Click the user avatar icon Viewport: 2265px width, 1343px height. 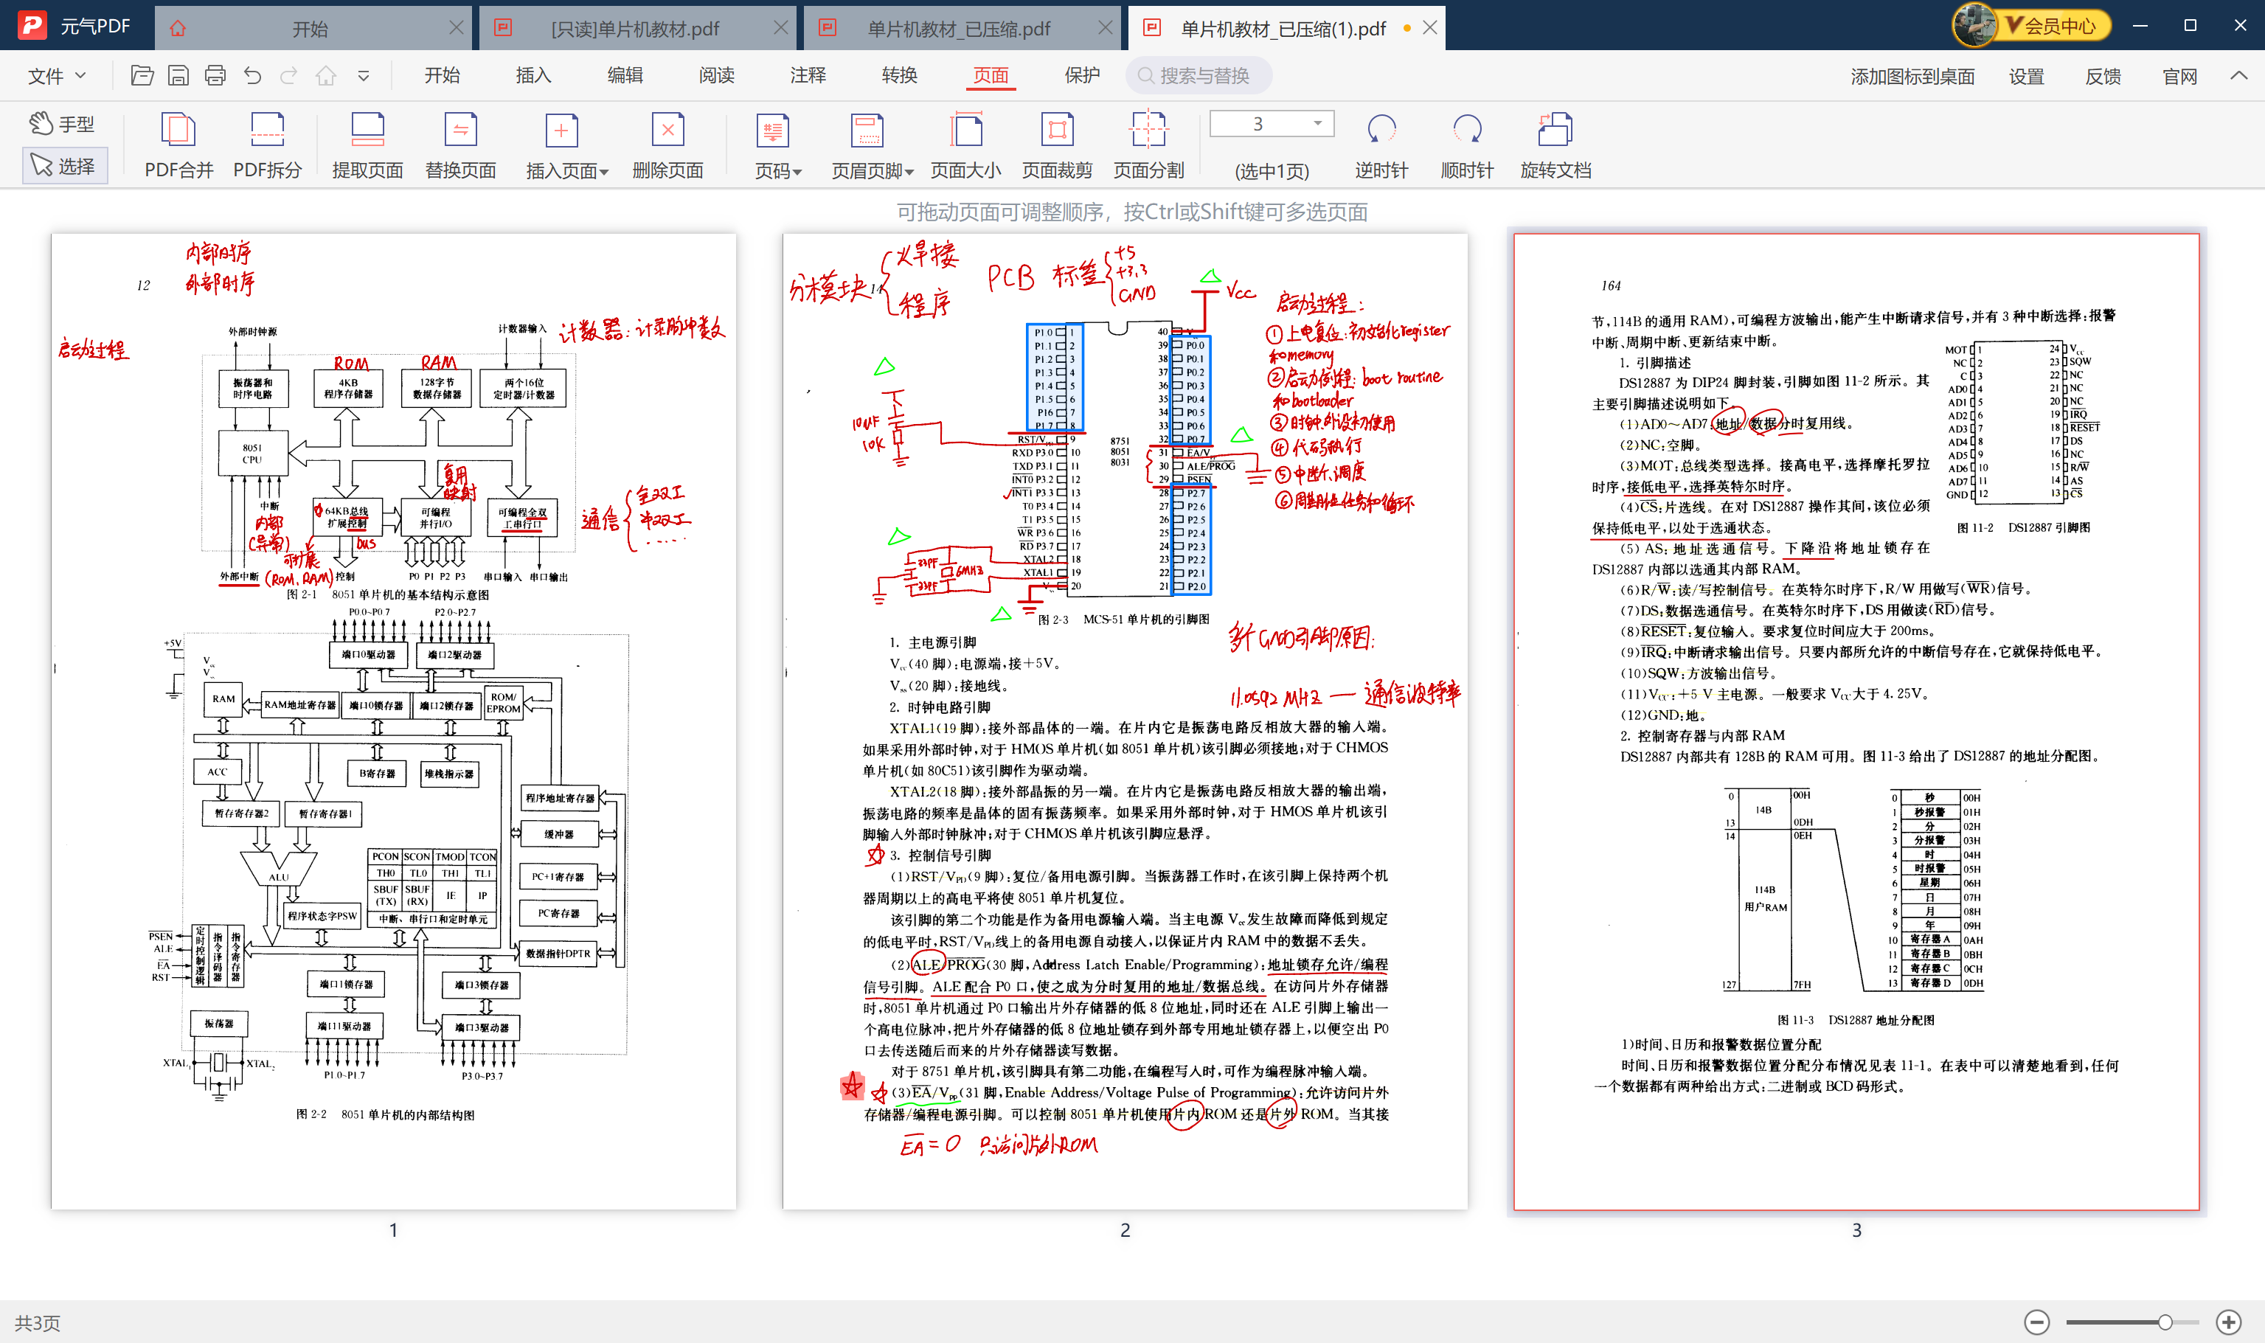pyautogui.click(x=1974, y=24)
